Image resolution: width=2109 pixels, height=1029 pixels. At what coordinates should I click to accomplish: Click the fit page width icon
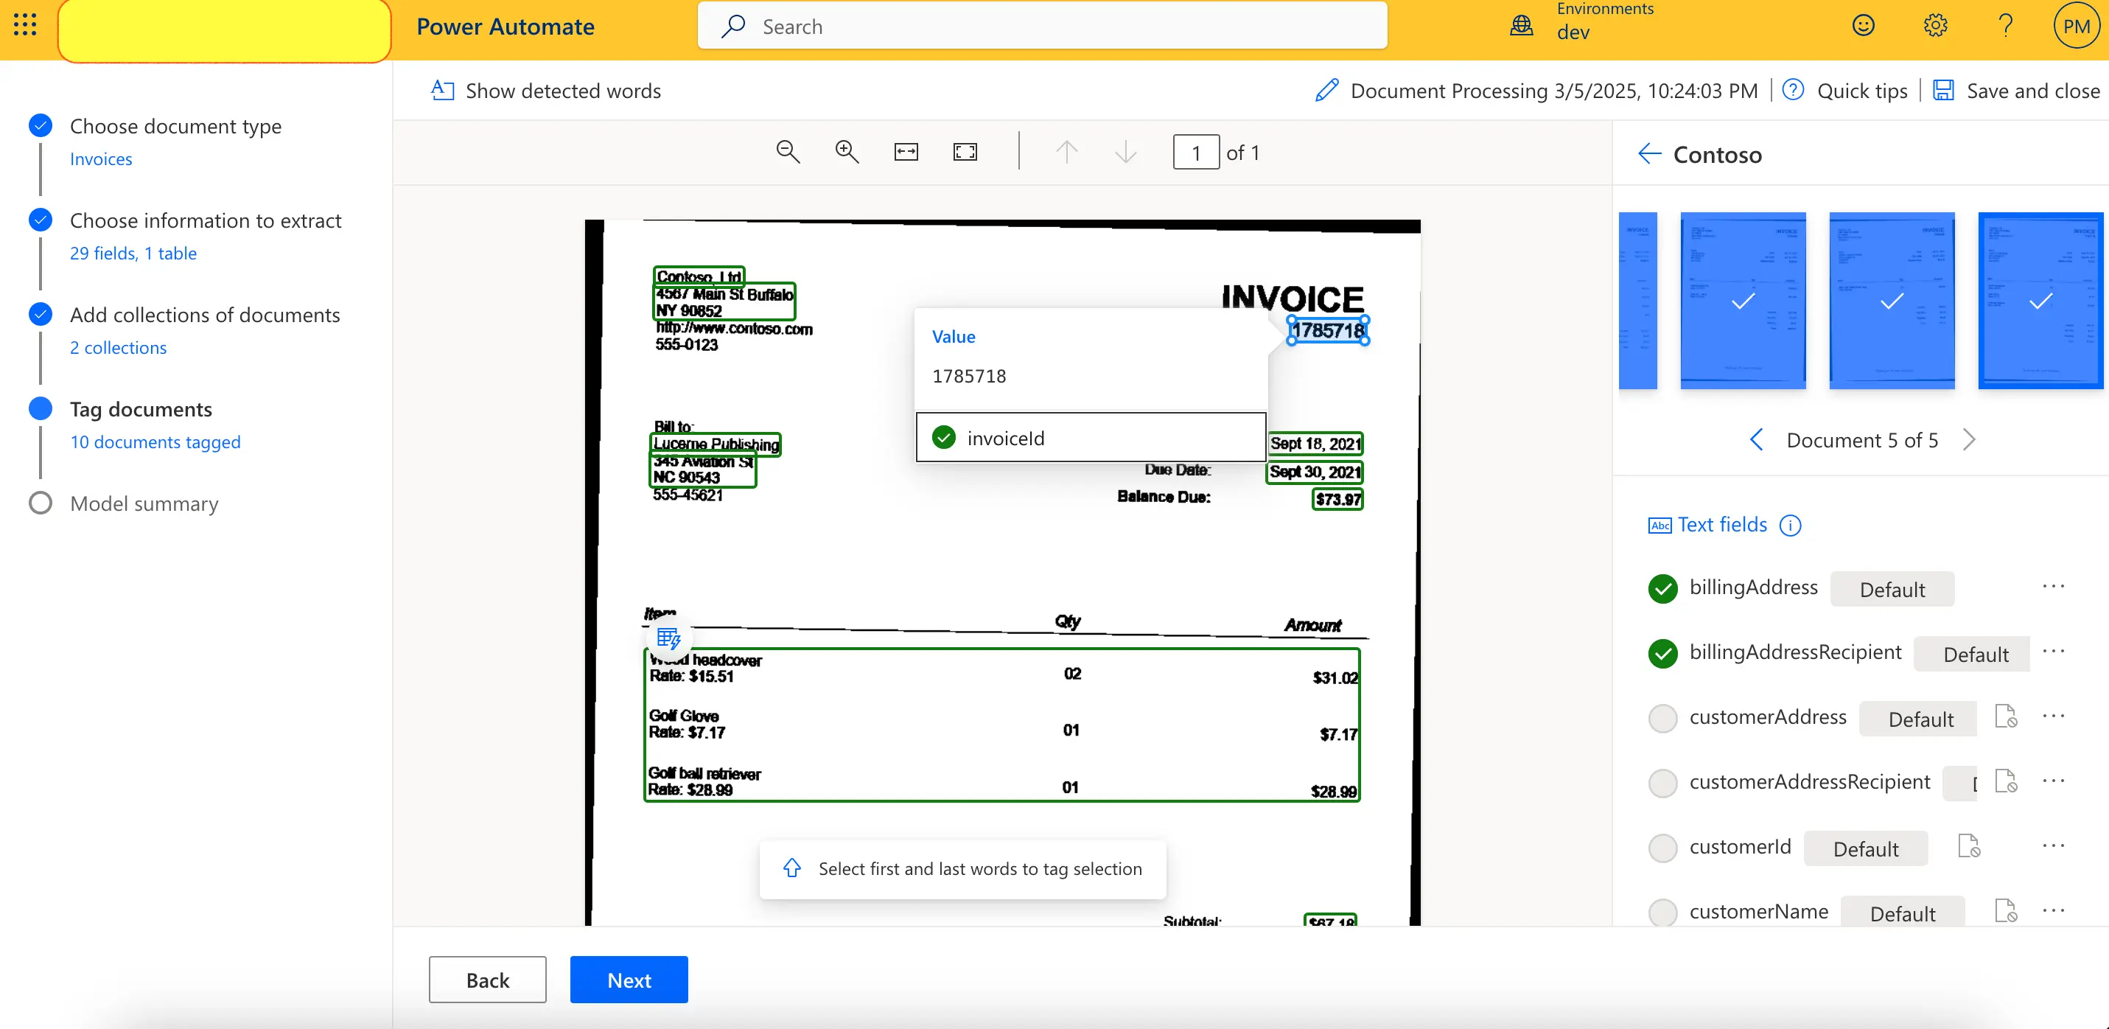click(x=906, y=150)
